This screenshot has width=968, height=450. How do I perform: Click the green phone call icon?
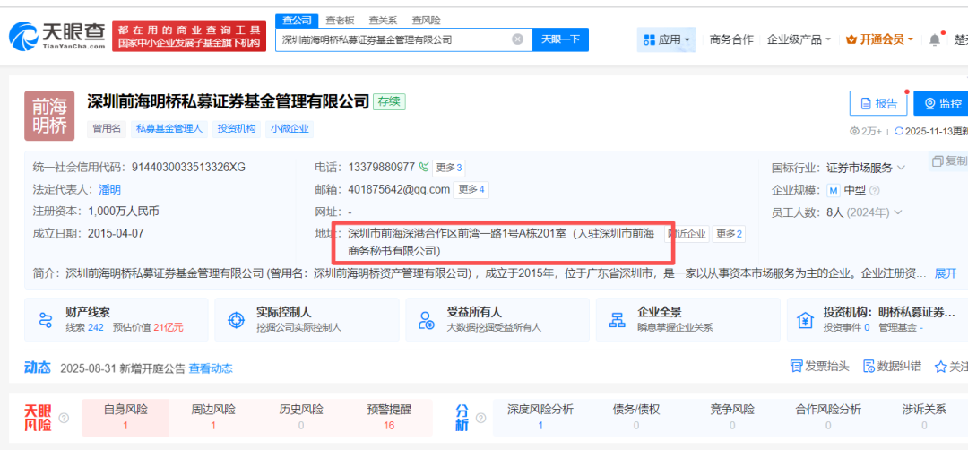point(423,167)
